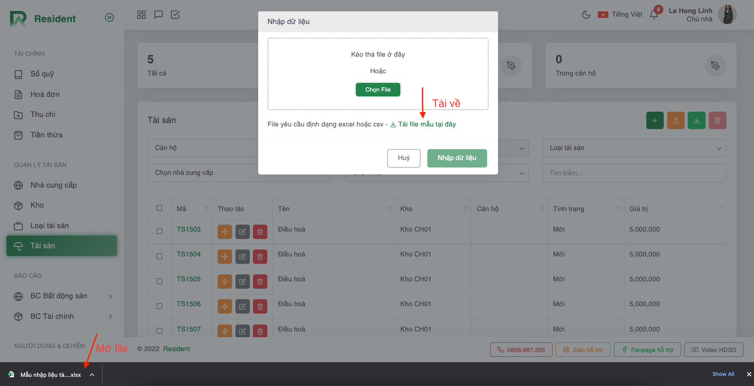Click red delete icon for asset TS1504
This screenshot has height=386, width=754.
(x=260, y=257)
